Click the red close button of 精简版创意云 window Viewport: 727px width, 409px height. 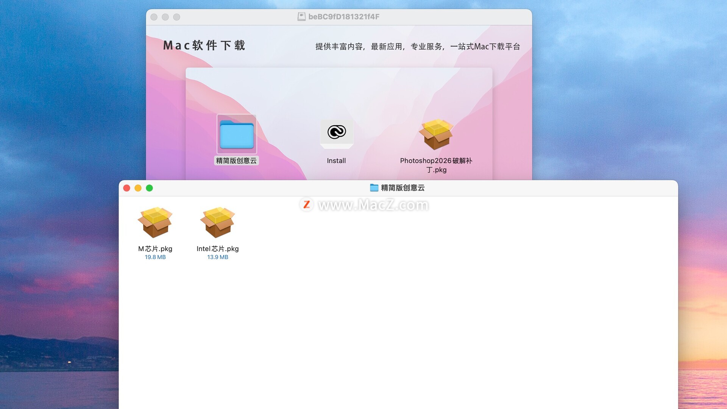click(127, 188)
